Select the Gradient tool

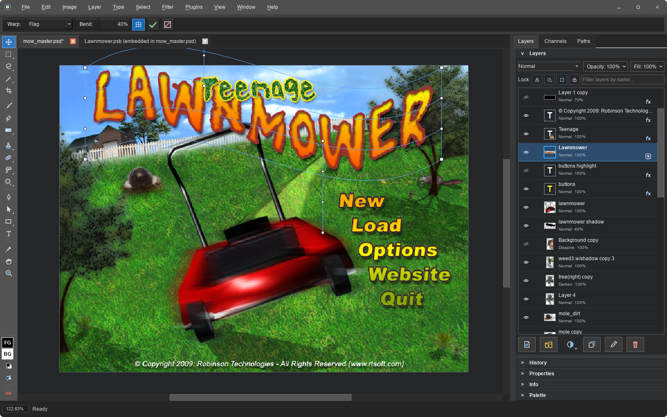8,131
